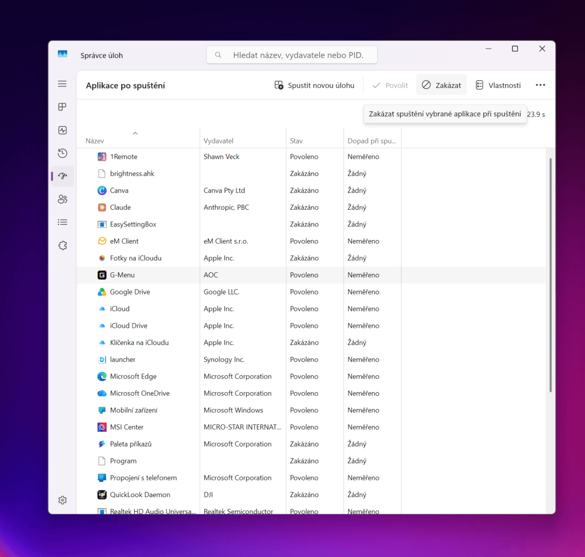Viewport: 585px width, 557px height.
Task: Click the Microsoft Edge app icon
Action: 102,376
